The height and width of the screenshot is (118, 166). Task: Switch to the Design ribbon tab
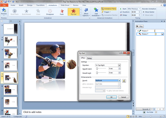point(30,5)
